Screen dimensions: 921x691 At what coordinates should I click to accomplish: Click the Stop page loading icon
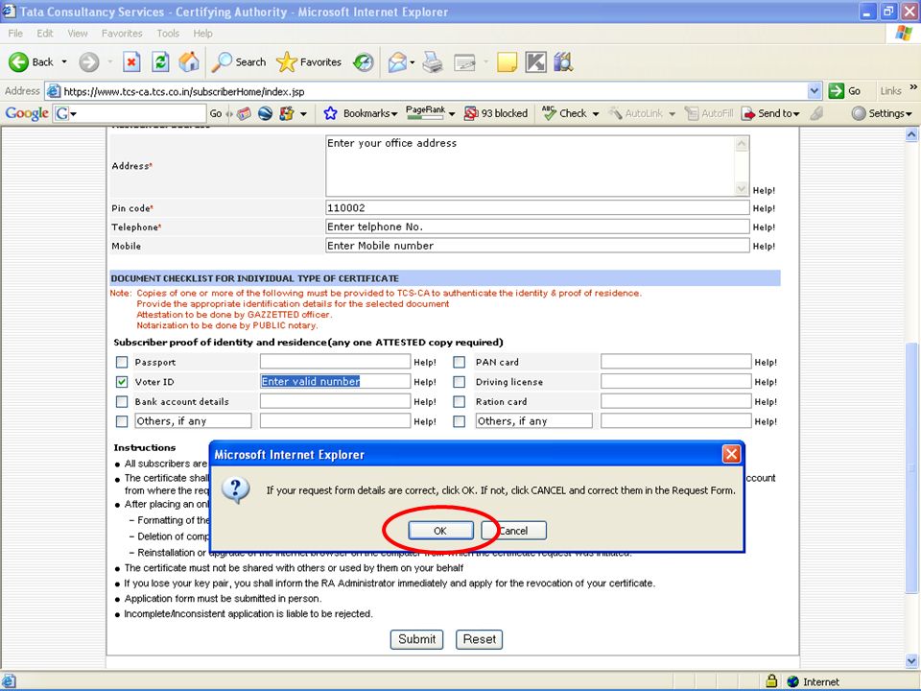pos(131,61)
